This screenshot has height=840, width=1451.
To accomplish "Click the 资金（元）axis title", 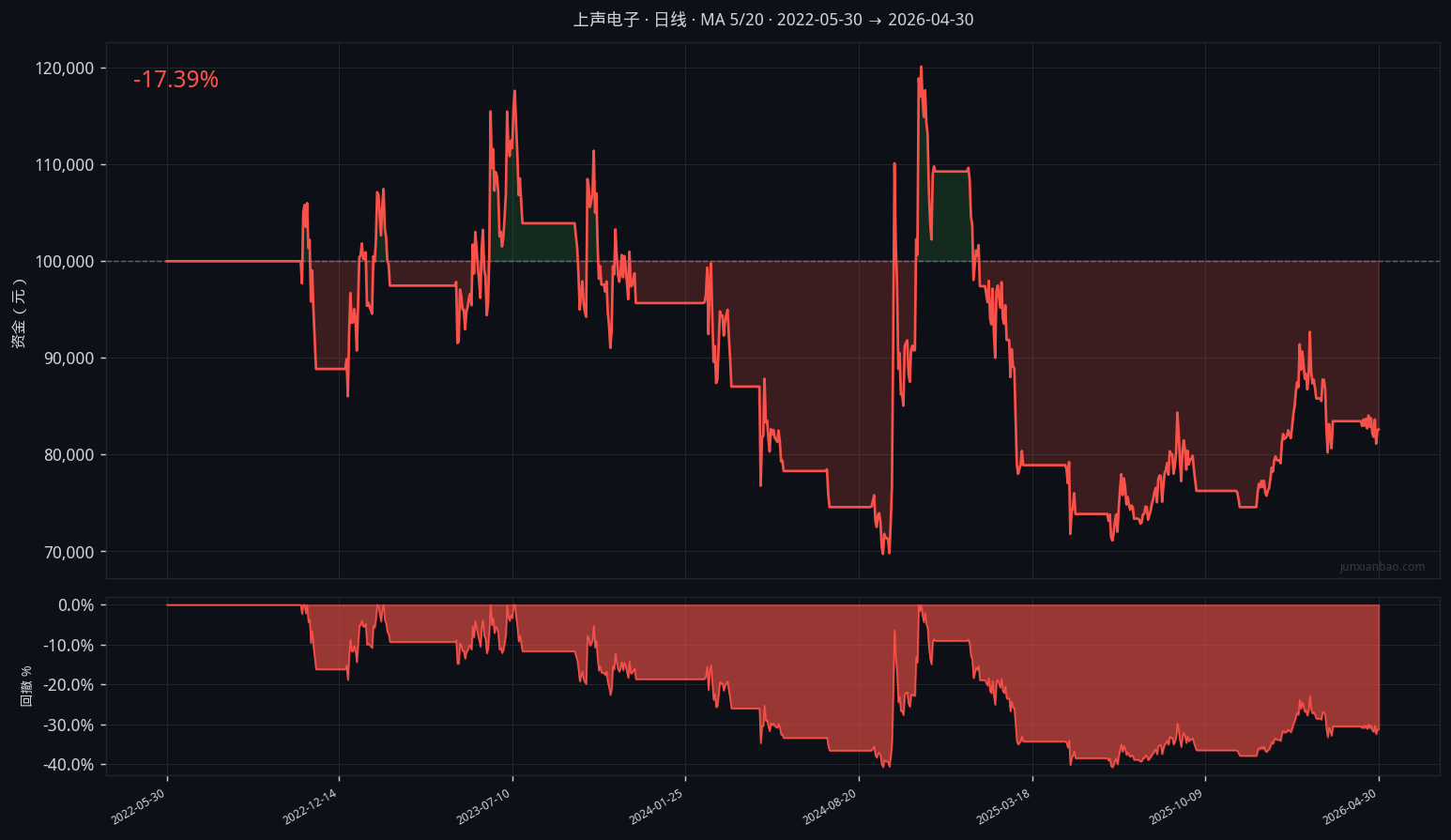I will point(19,314).
